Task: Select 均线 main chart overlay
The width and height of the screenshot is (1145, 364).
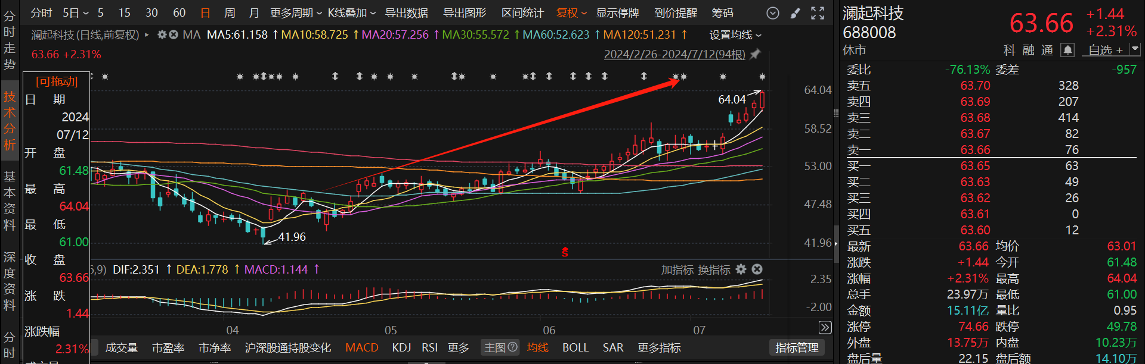Action: click(x=538, y=347)
